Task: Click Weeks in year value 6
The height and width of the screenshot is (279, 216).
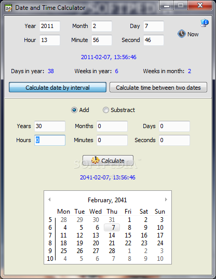Action: pyautogui.click(x=116, y=71)
